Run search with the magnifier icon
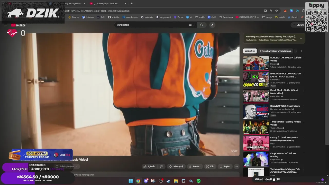Image resolution: width=329 pixels, height=185 pixels. 202,25
